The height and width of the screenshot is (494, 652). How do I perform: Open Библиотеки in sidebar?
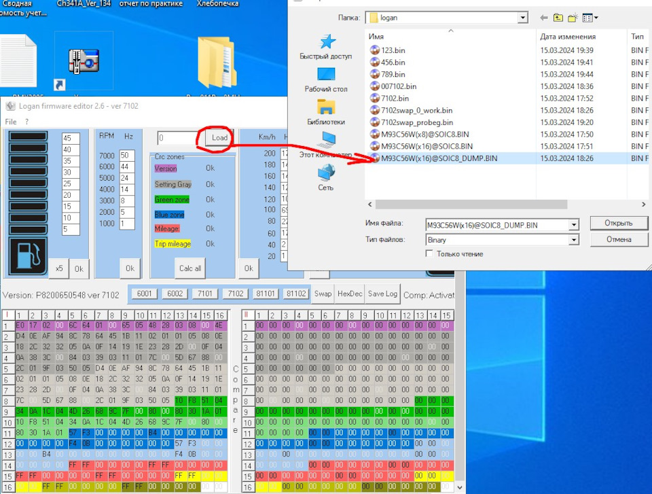325,112
